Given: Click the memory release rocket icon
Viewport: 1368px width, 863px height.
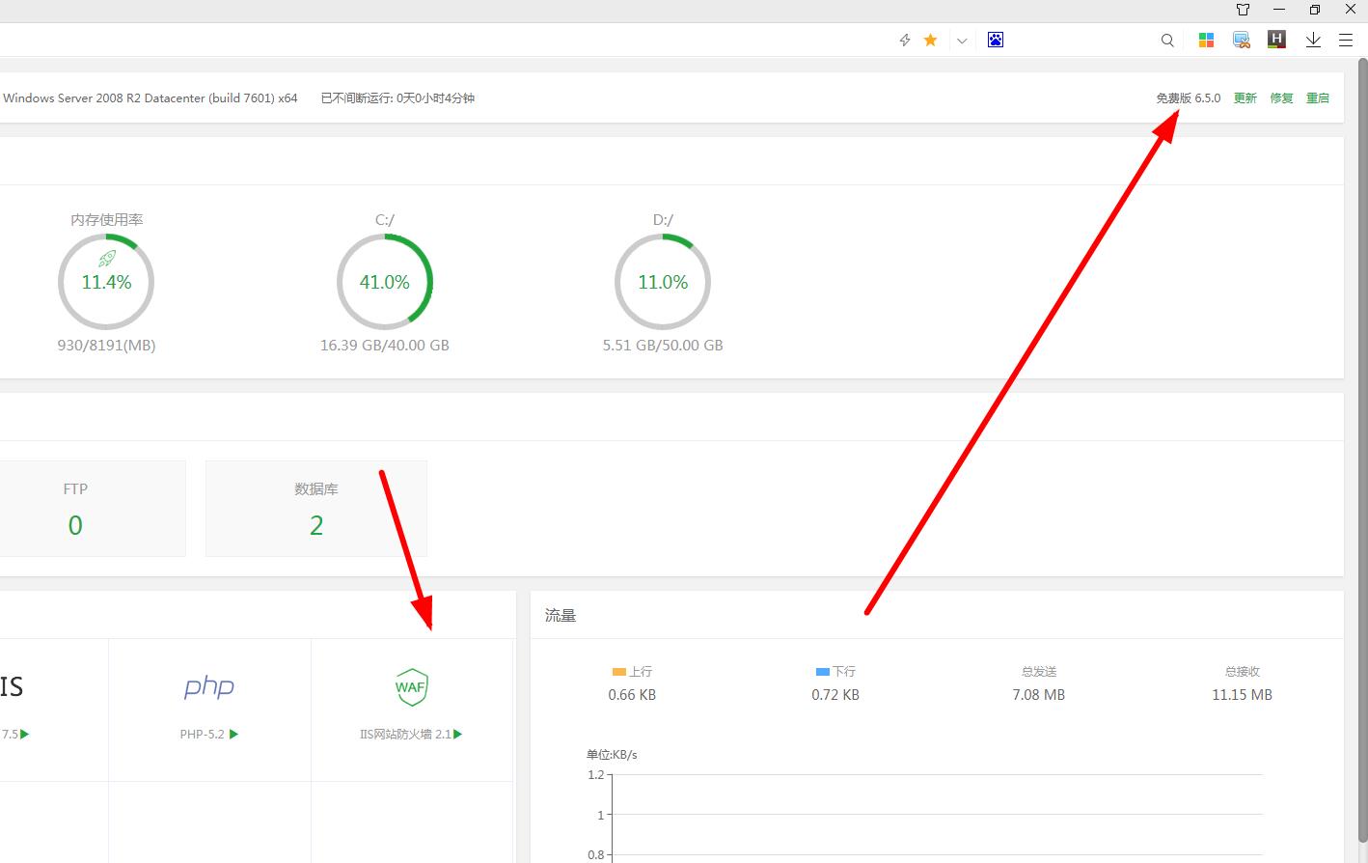Looking at the screenshot, I should (107, 259).
